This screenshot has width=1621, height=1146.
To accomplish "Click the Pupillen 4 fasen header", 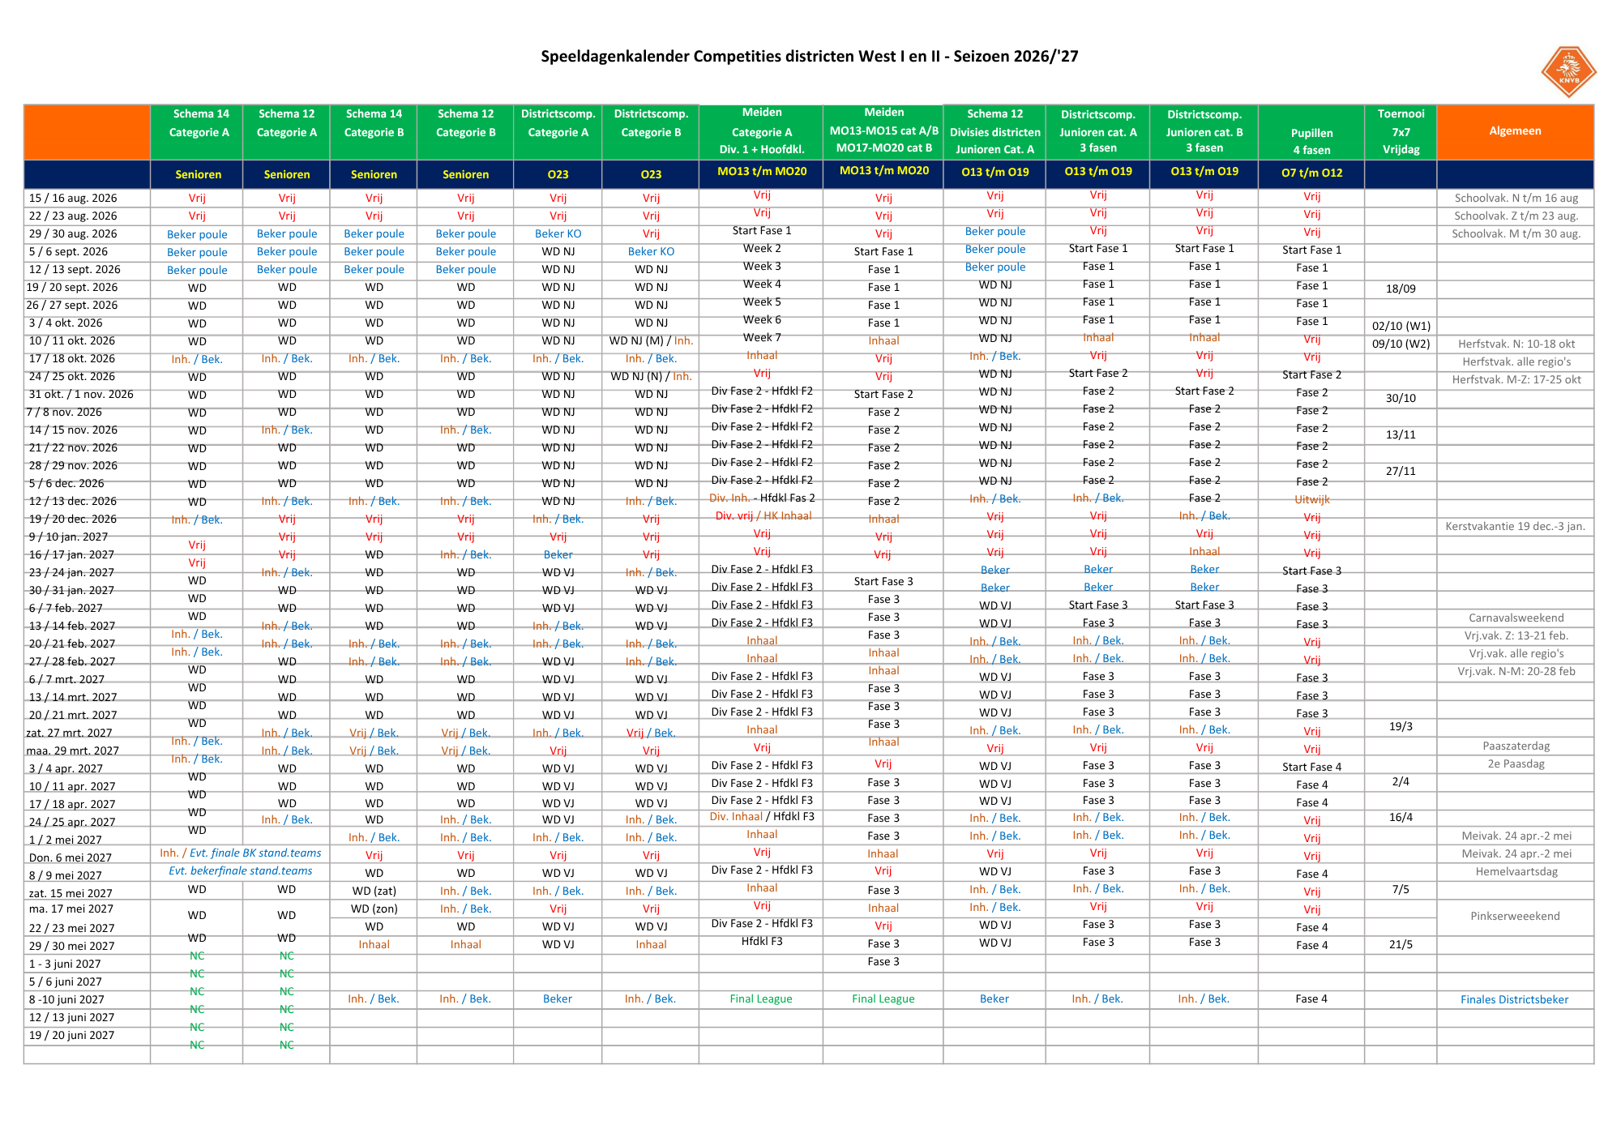I will [1311, 141].
